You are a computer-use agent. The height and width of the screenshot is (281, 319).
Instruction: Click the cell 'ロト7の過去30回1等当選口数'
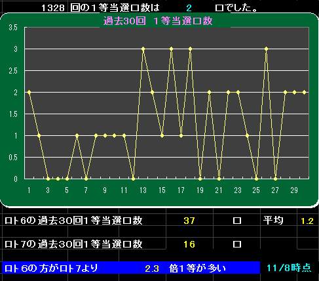pos(73,244)
